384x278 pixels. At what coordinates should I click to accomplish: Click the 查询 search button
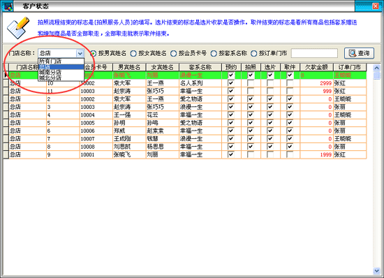pos(359,53)
